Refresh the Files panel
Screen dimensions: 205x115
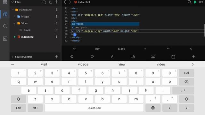click(x=51, y=2)
